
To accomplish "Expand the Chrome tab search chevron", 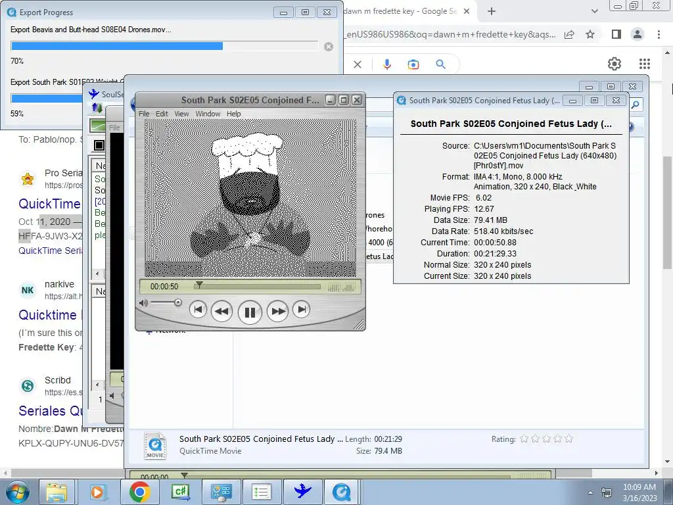I will [594, 12].
